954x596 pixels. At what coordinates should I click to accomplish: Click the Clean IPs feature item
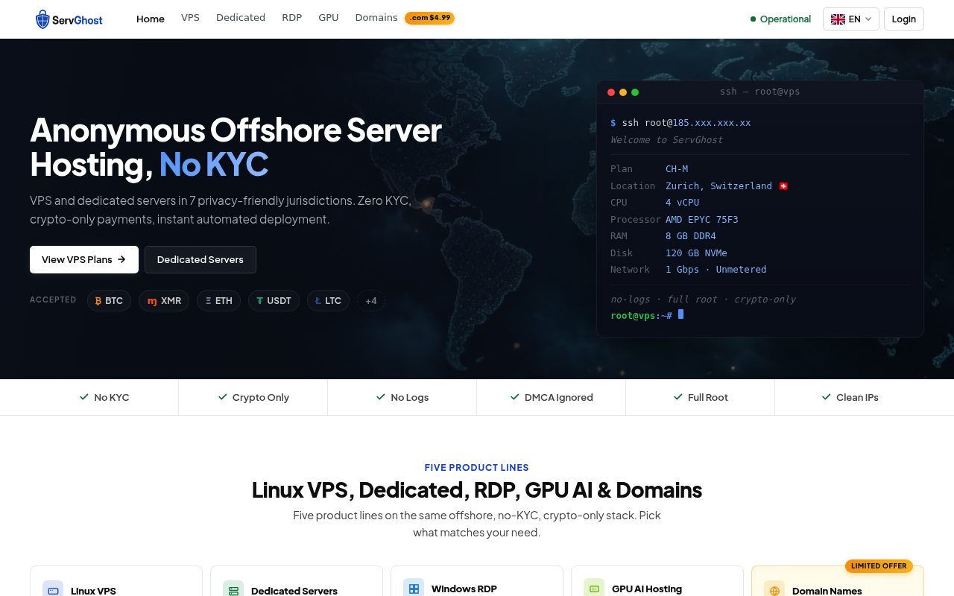pyautogui.click(x=850, y=397)
